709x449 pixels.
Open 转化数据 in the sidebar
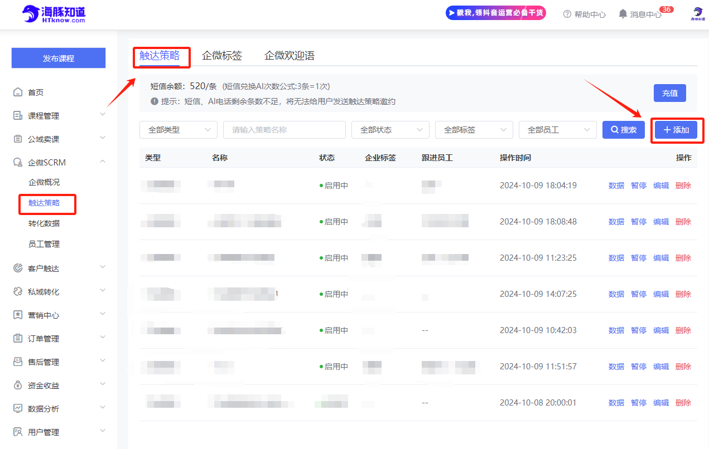click(44, 223)
